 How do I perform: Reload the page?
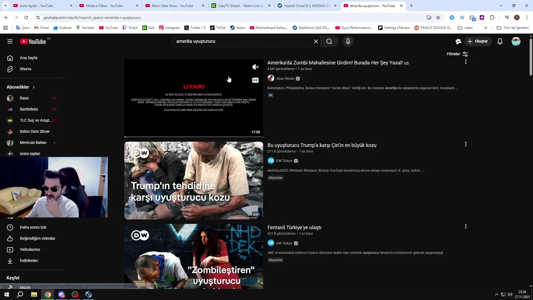click(x=26, y=17)
